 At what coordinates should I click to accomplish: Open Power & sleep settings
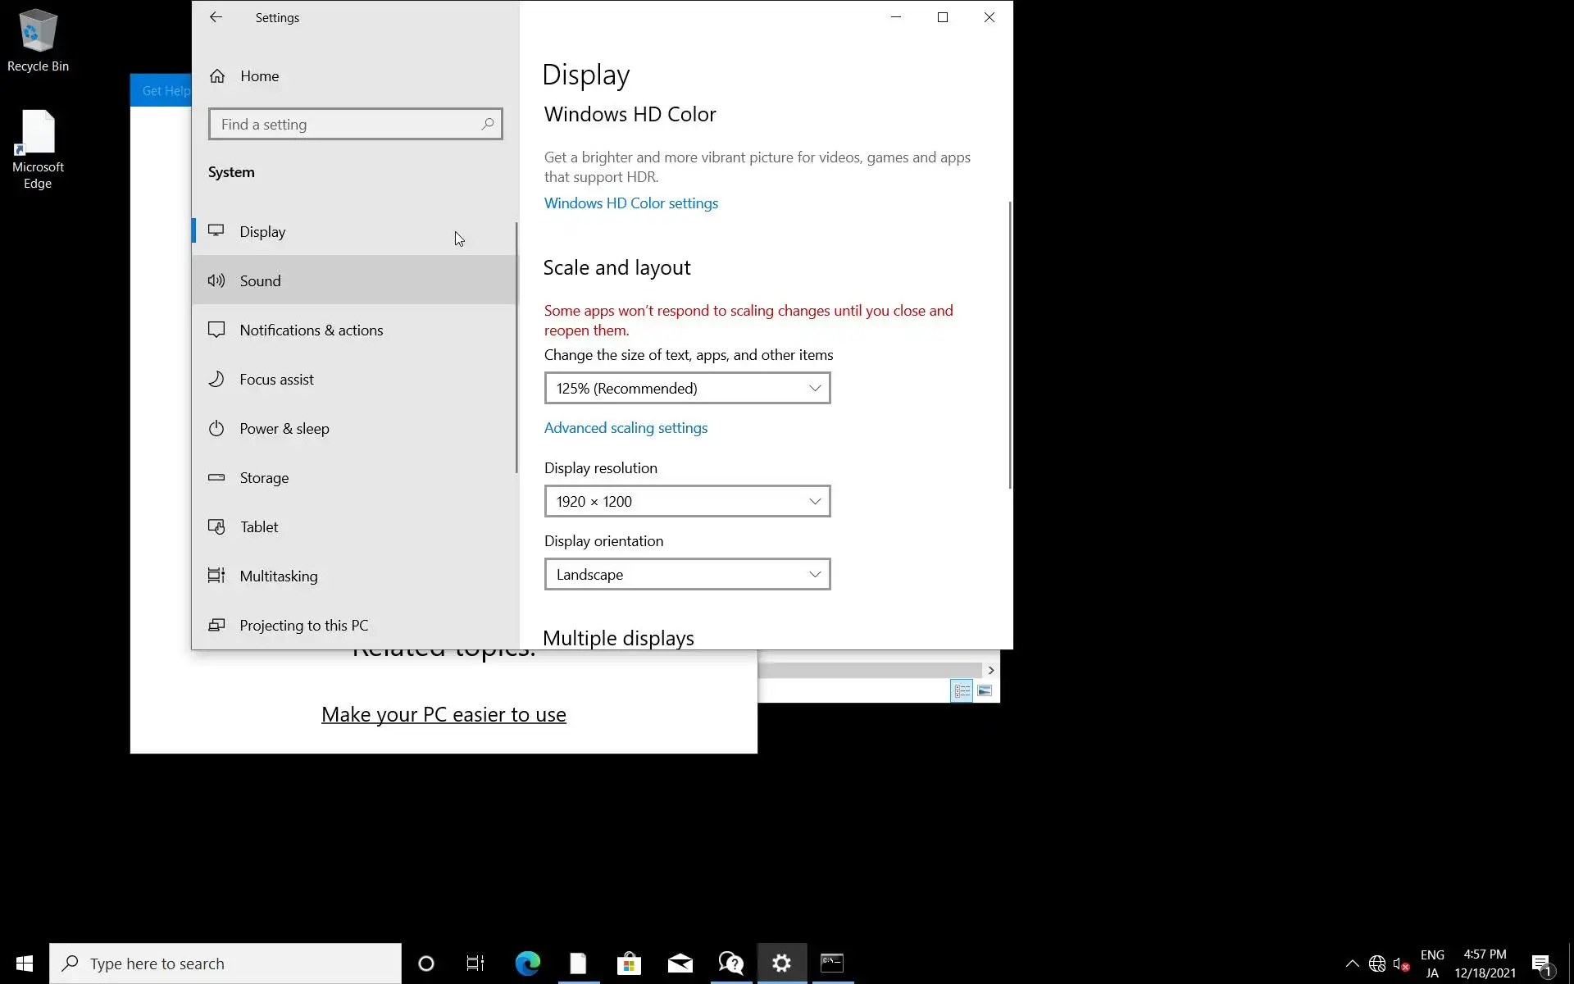pyautogui.click(x=284, y=429)
